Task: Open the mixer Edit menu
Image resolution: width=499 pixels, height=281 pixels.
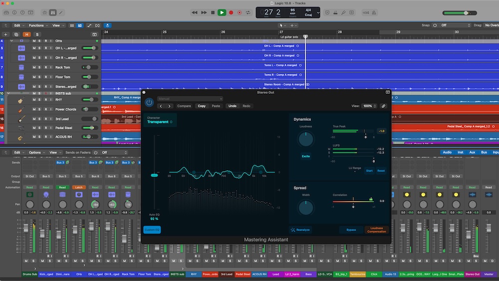Action: (18, 153)
